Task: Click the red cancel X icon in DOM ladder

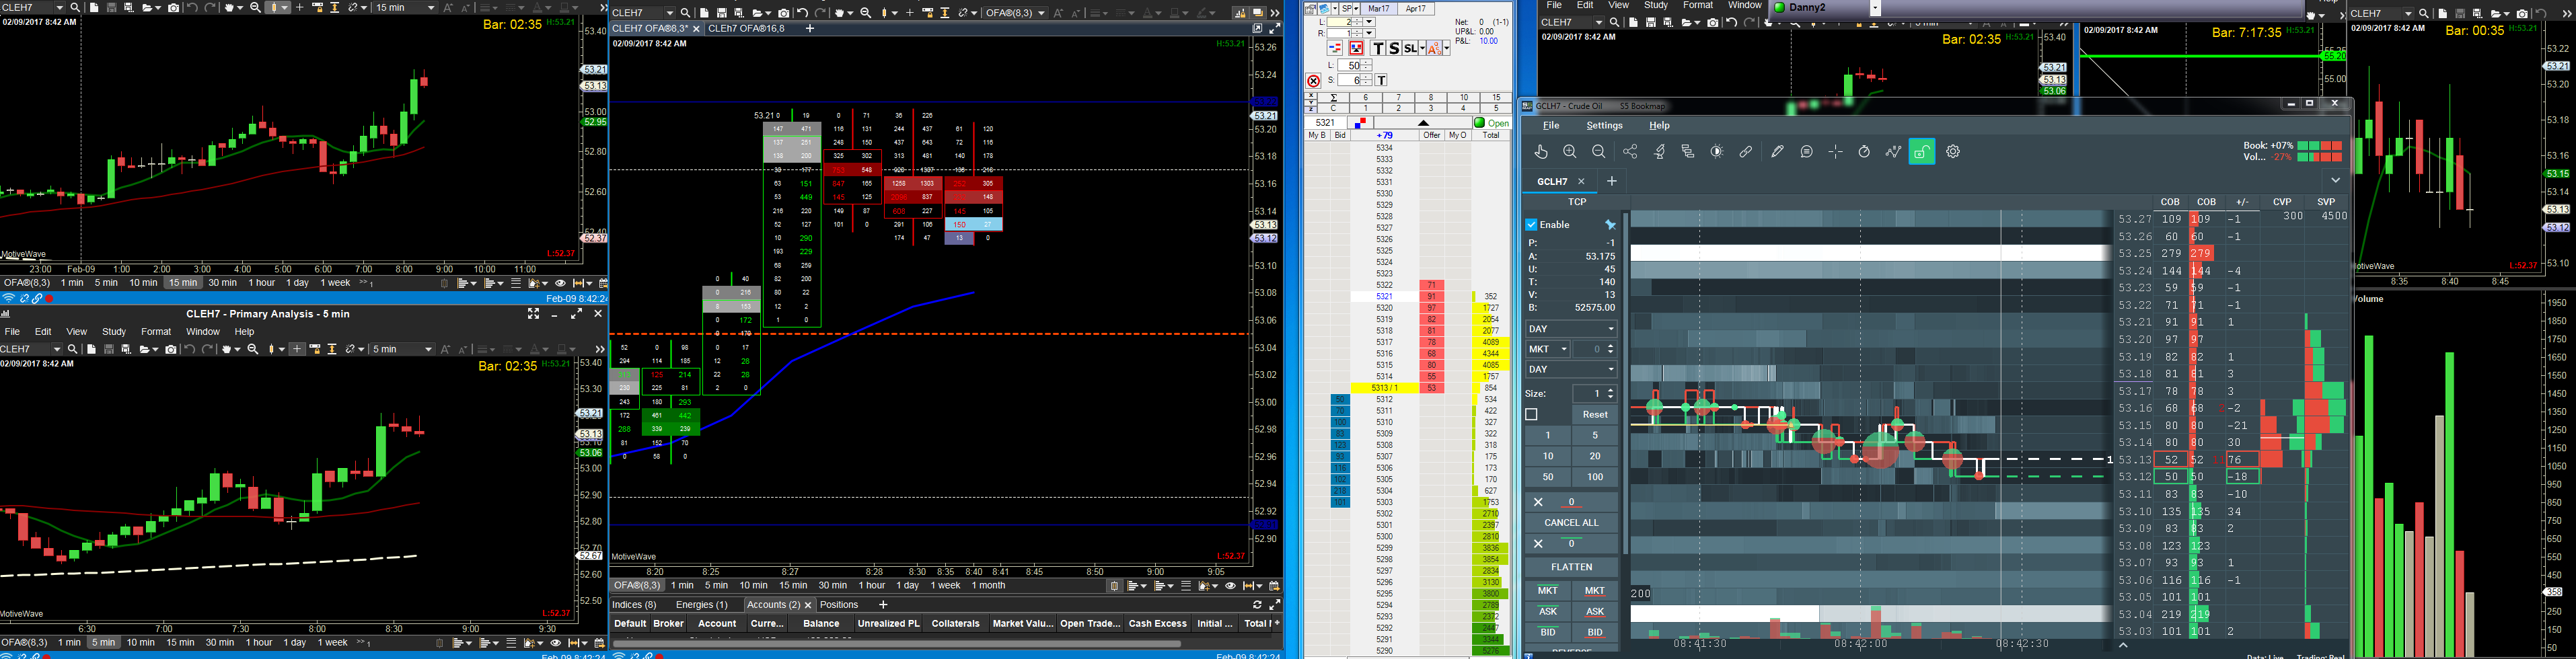Action: [1314, 81]
